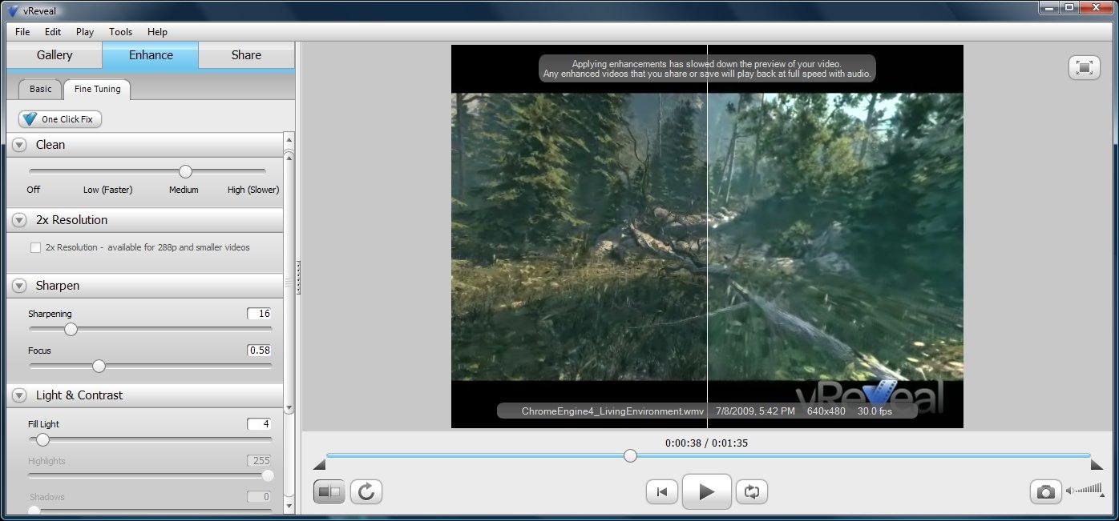Maximize the vReveal window
This screenshot has height=521, width=1119.
tap(1069, 7)
